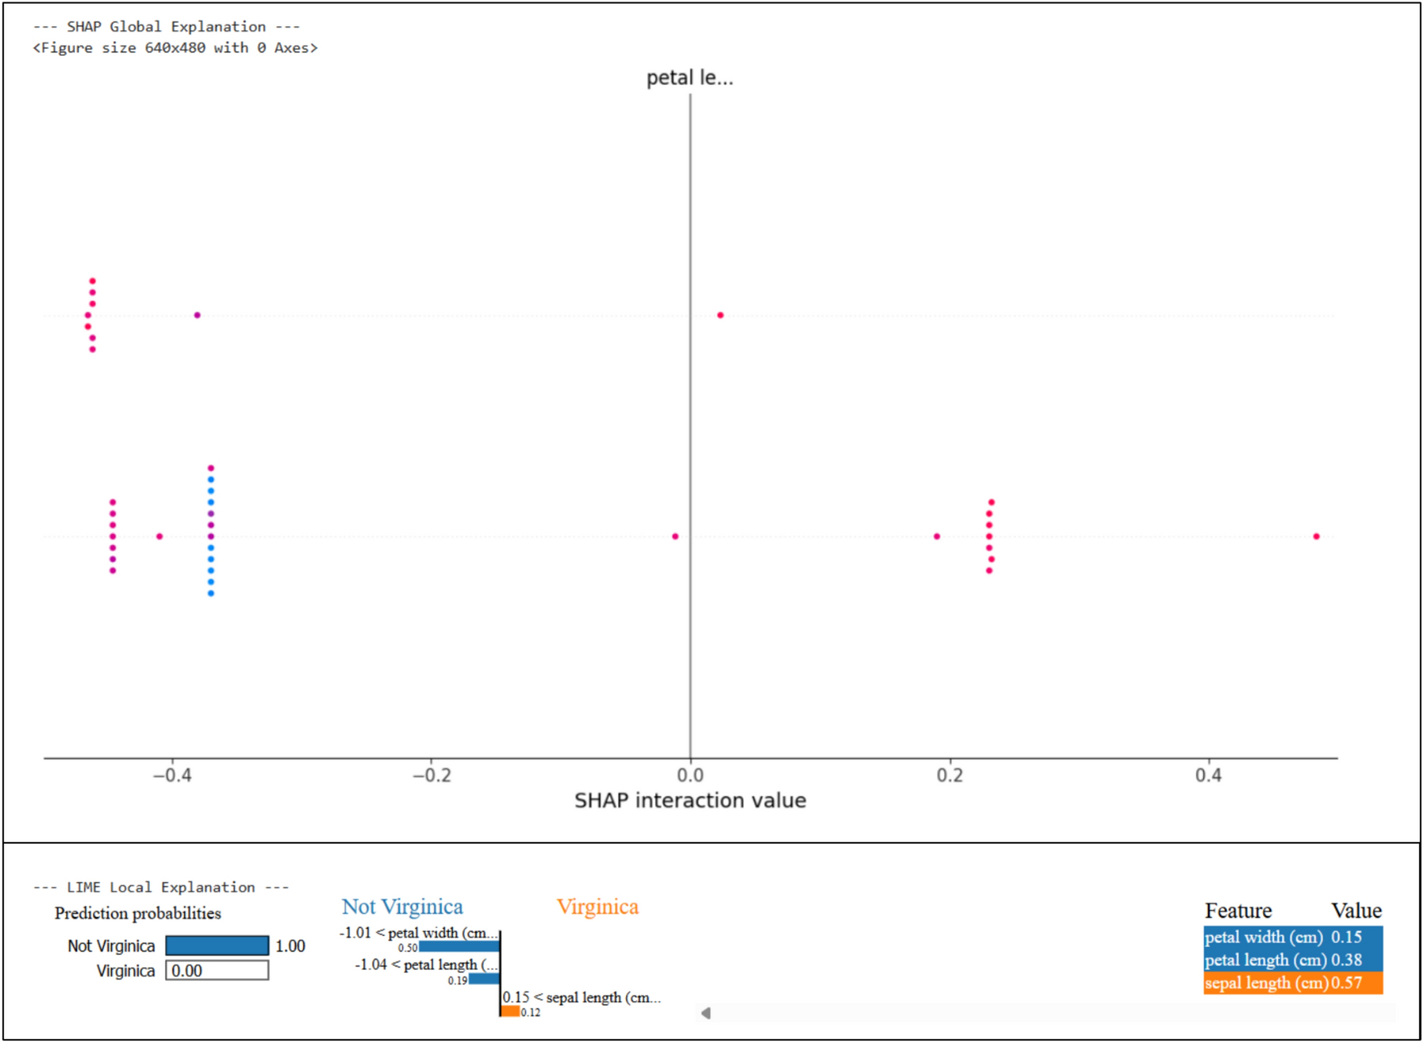Click the blue 0.50 petal width contribution bar
The height and width of the screenshot is (1043, 1423).
tap(459, 947)
